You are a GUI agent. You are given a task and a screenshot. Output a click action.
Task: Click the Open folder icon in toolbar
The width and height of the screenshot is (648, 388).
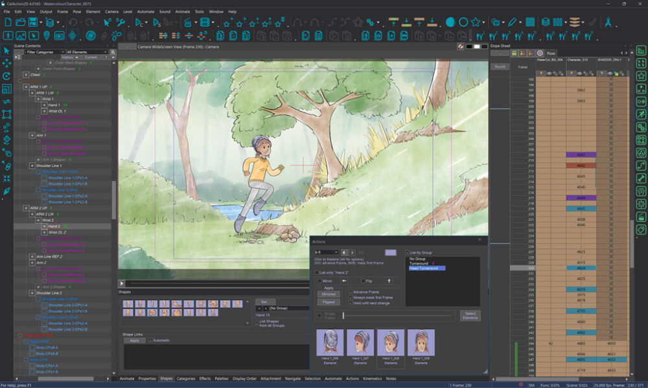[20, 23]
